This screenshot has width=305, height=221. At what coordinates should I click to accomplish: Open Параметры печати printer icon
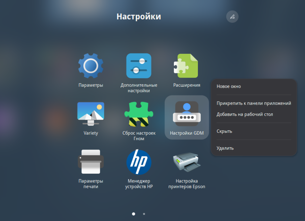click(90, 161)
